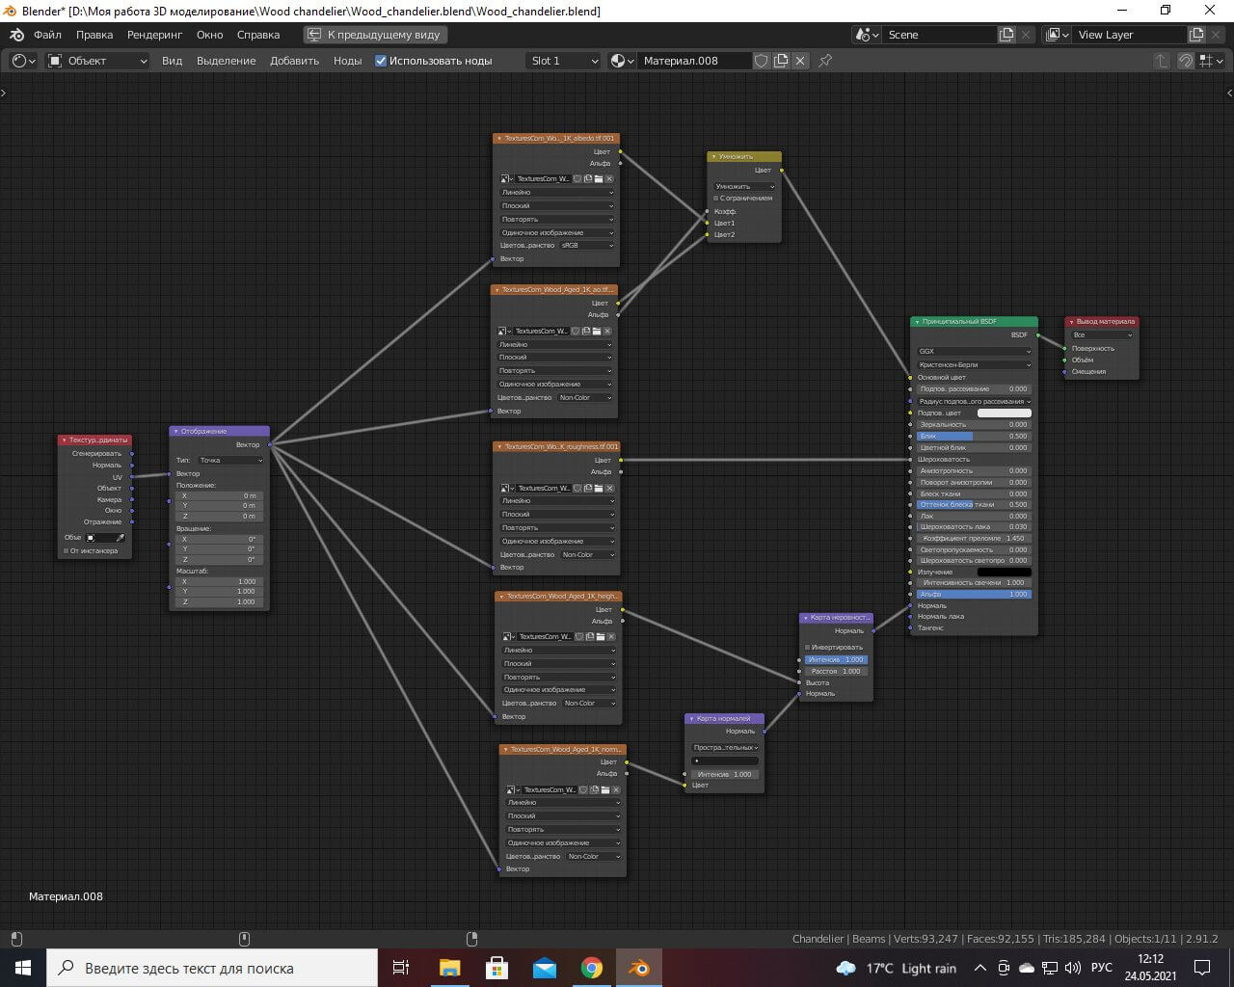Open the Slot 1 dropdown
Screen dimensions: 1234x987
click(564, 61)
